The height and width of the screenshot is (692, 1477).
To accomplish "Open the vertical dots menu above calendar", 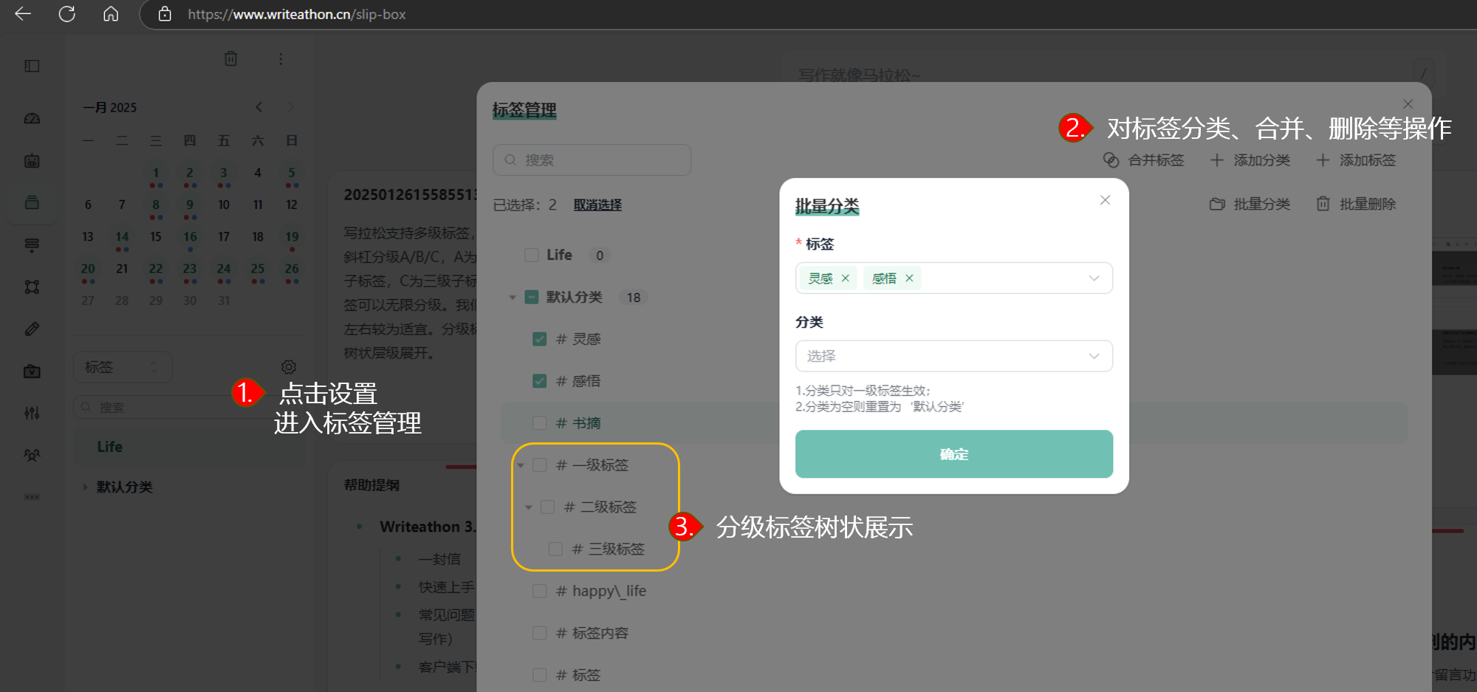I will coord(281,58).
